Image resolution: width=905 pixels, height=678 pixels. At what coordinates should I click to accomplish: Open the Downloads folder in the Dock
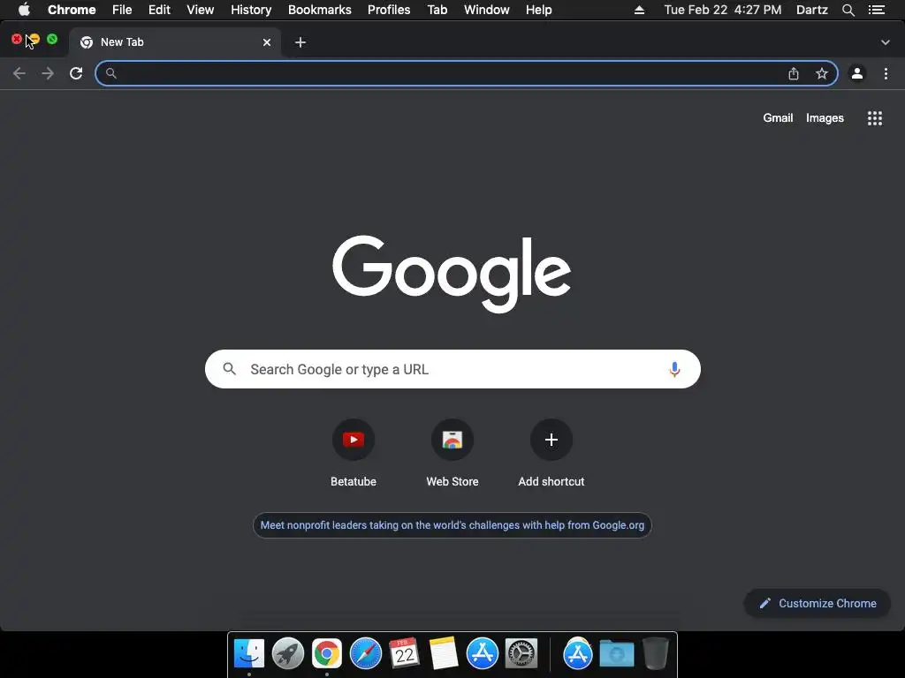pyautogui.click(x=616, y=654)
